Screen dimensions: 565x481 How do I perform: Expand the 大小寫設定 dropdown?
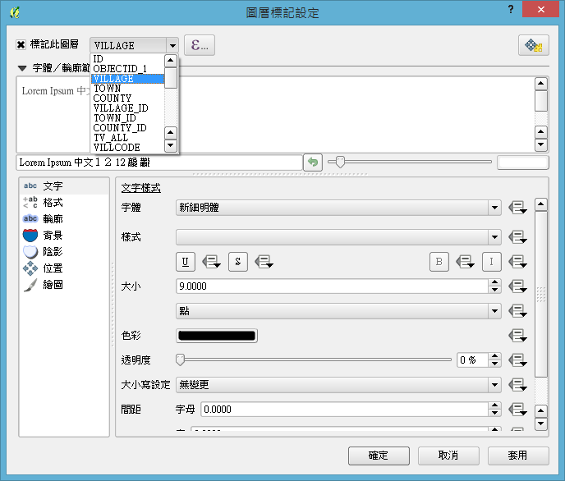tap(338, 384)
